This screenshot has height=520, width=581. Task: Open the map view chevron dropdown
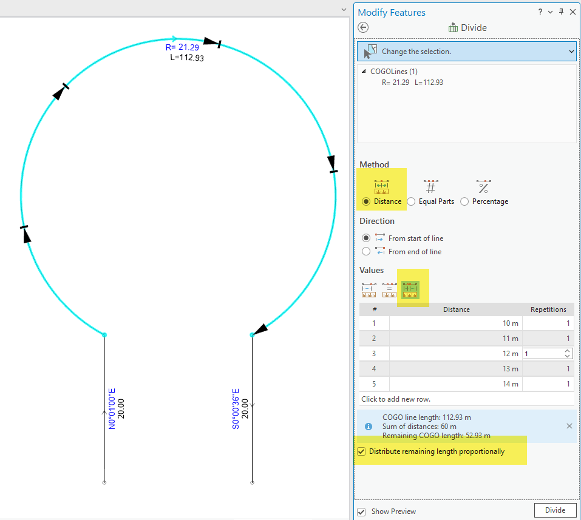344,10
